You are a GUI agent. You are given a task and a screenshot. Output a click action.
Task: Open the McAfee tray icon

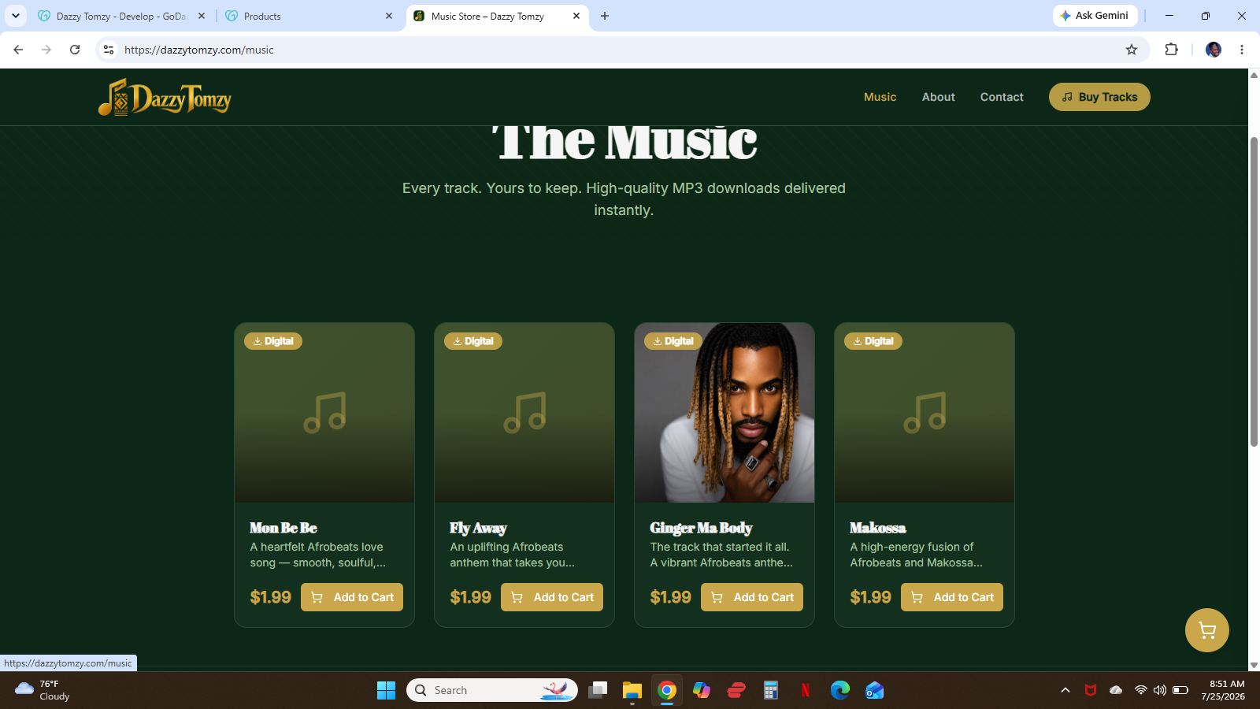pos(1091,690)
